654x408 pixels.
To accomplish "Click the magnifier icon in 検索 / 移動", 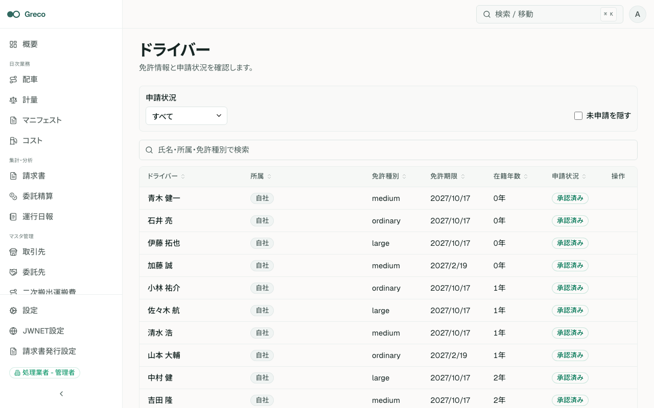I will 487,14.
